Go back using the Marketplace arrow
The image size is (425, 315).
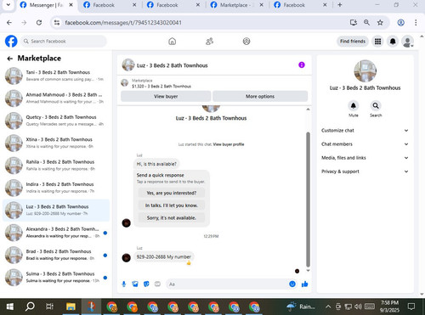9,59
